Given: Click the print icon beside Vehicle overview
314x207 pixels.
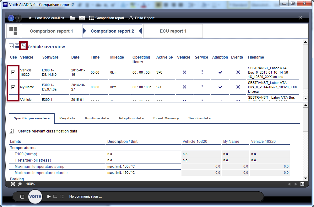Looking at the screenshot, I should pyautogui.click(x=17, y=46).
